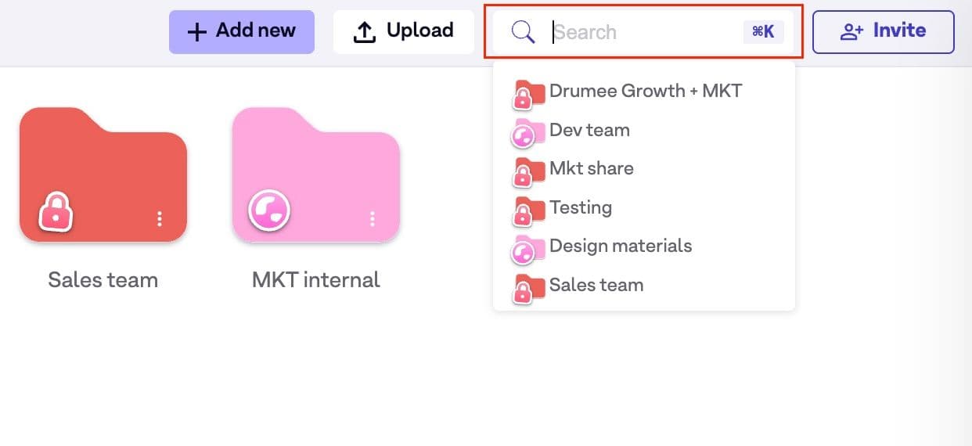The height and width of the screenshot is (446, 972).
Task: Click the lock badge on Sales team folder
Action: 56,210
